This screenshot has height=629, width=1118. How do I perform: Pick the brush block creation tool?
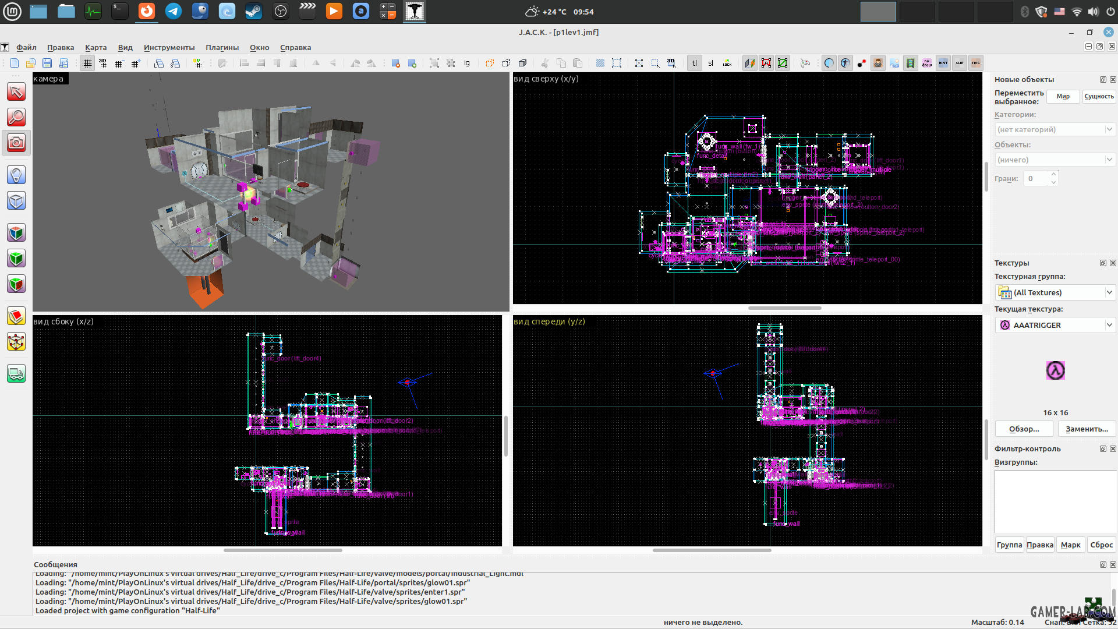pyautogui.click(x=16, y=200)
